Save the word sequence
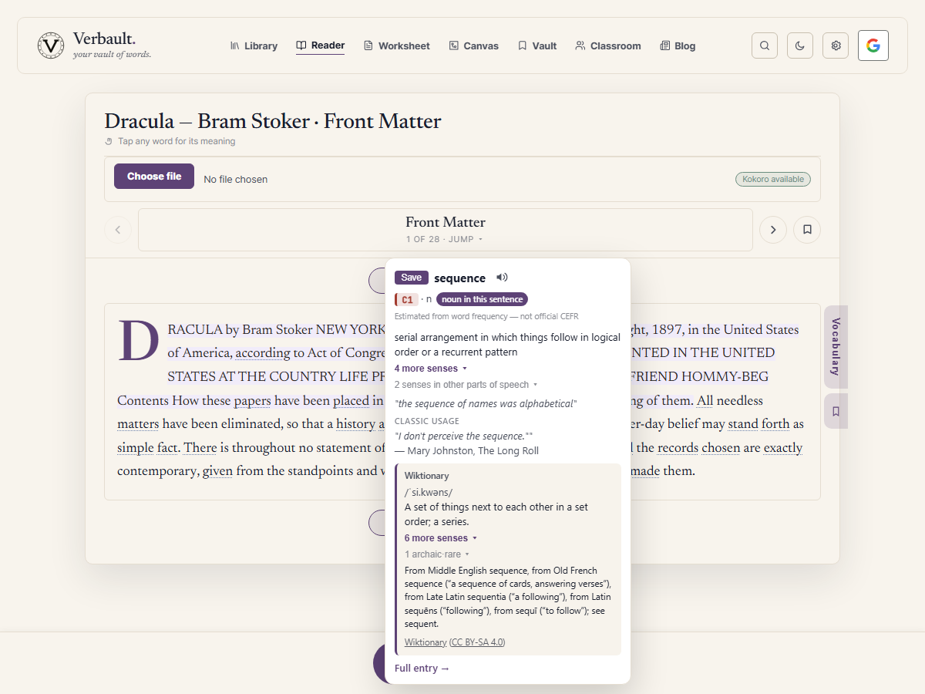Viewport: 925px width, 694px height. coord(412,278)
